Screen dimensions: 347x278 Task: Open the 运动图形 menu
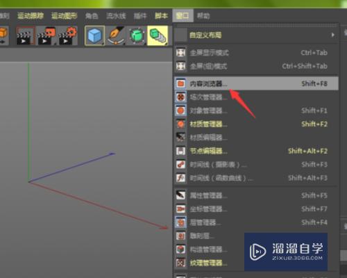65,16
